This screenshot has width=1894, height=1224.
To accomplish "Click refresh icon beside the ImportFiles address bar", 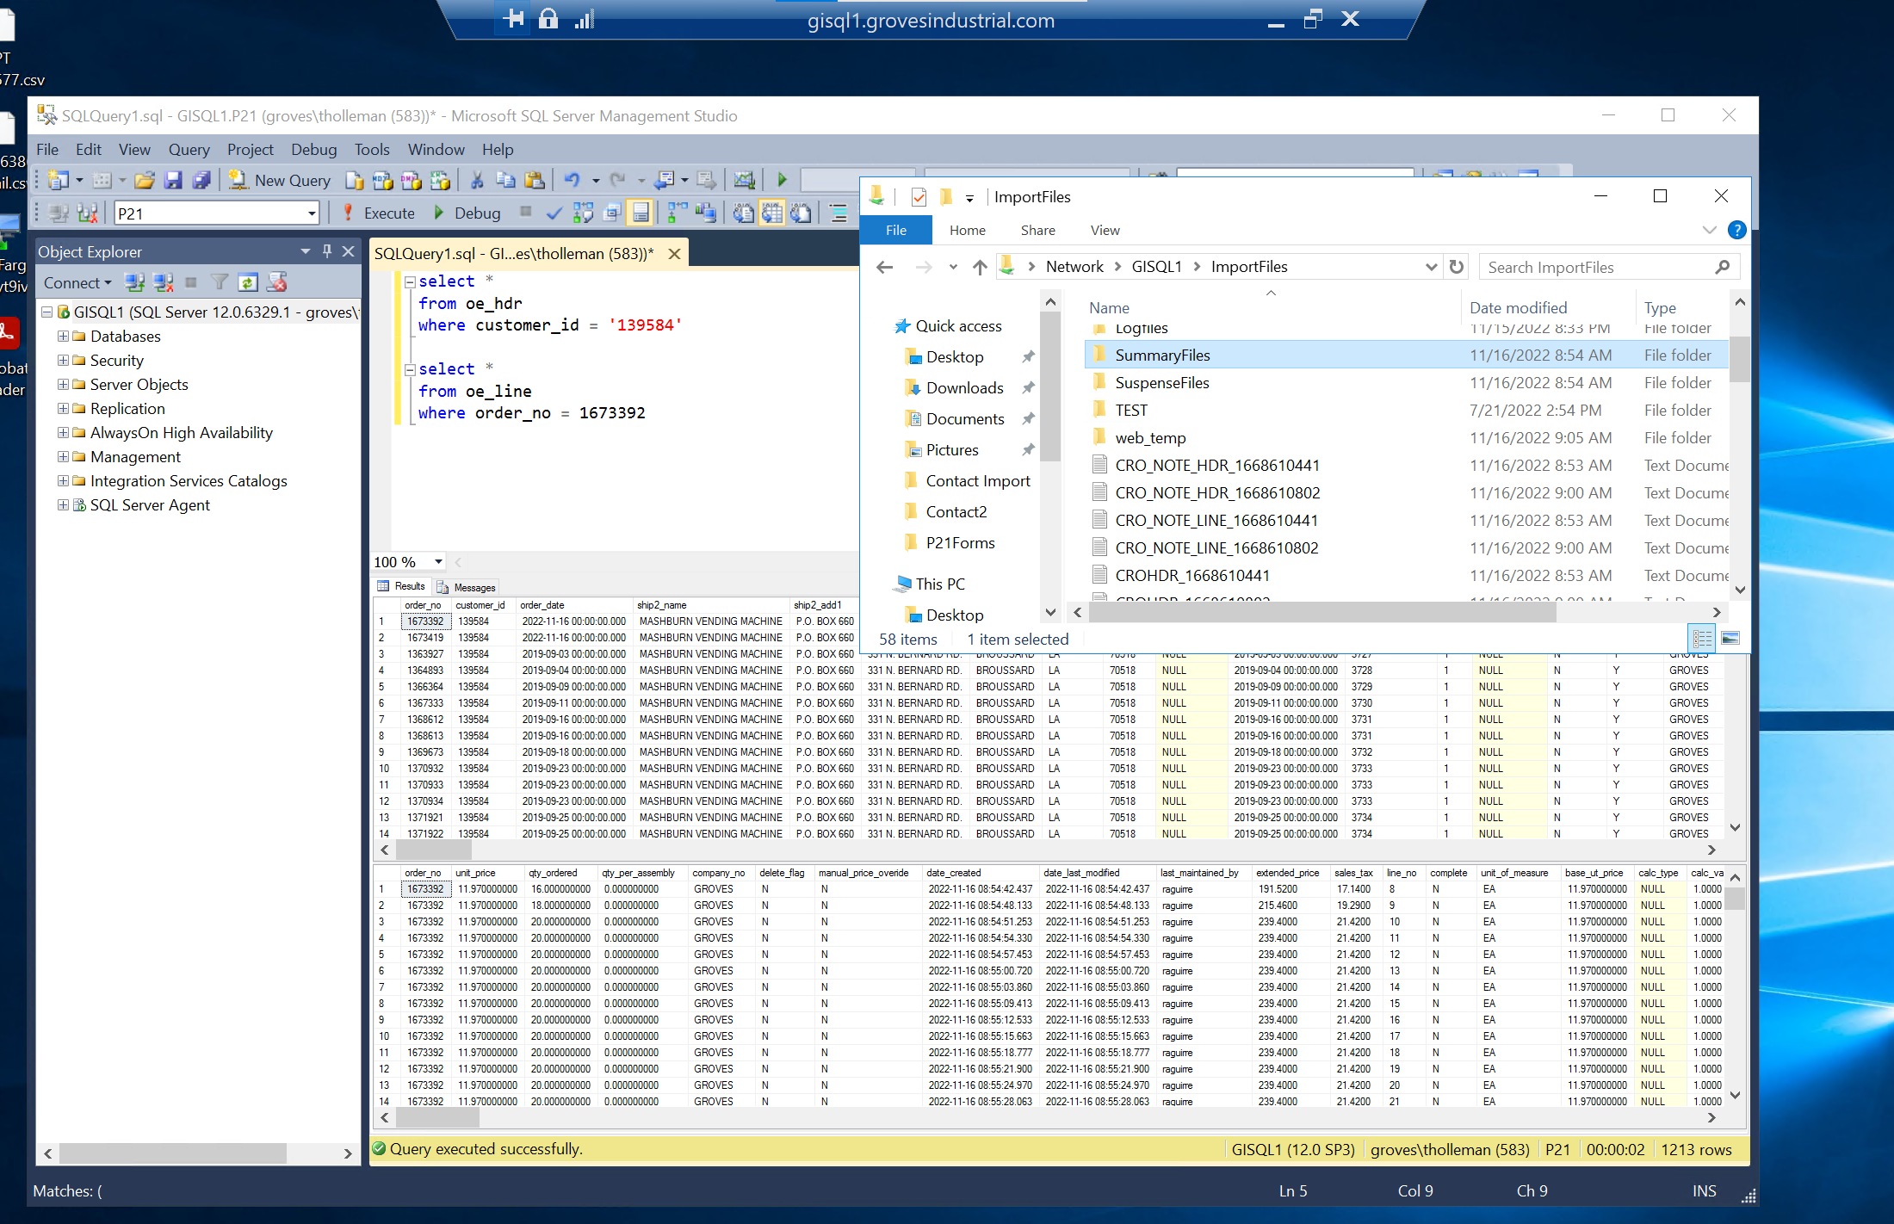I will point(1457,267).
